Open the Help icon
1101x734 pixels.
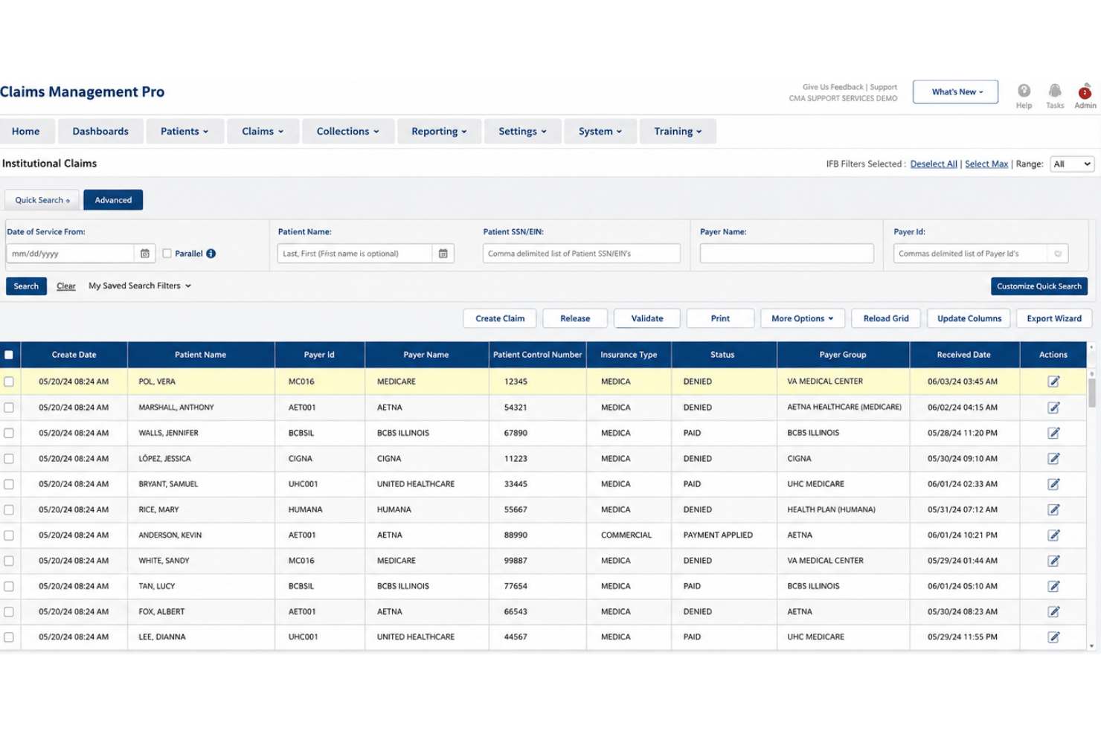pos(1024,91)
